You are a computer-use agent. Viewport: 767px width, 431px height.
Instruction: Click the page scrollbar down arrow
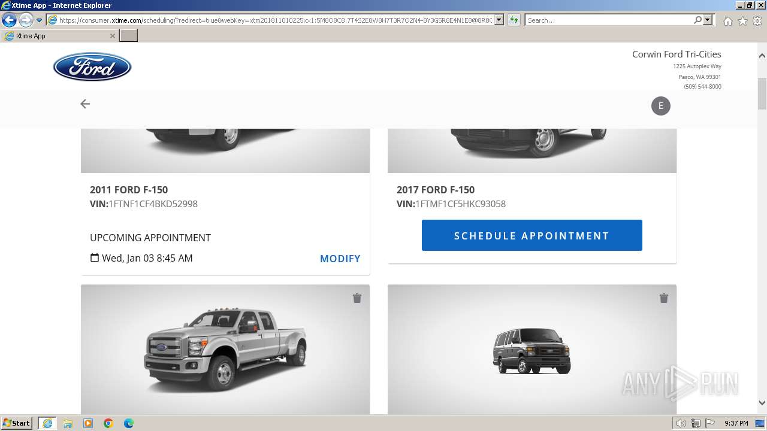762,403
